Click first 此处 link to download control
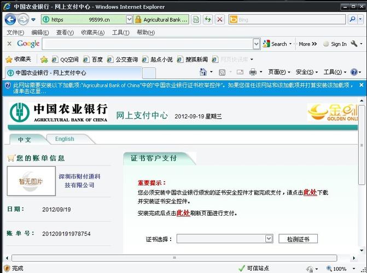The width and height of the screenshot is (367, 273). tap(310, 192)
